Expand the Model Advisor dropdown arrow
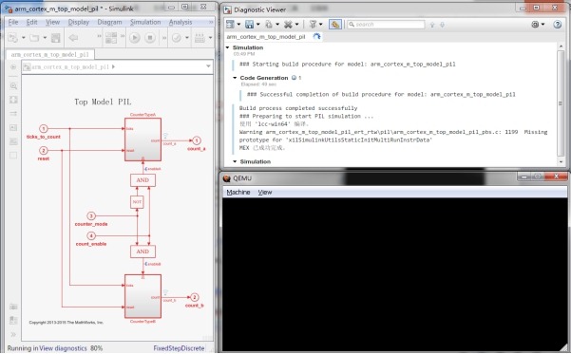 (x=187, y=37)
